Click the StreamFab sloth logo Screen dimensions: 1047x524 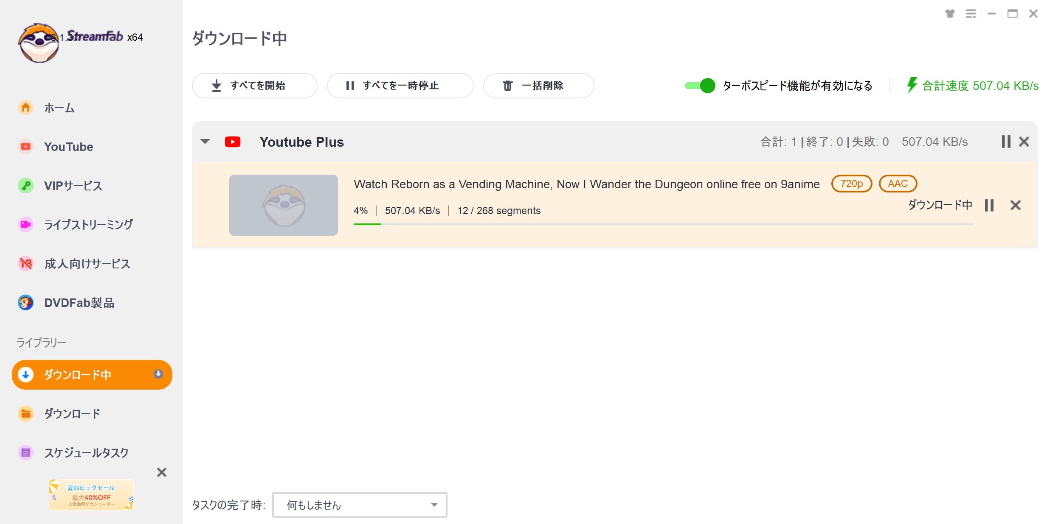[38, 42]
